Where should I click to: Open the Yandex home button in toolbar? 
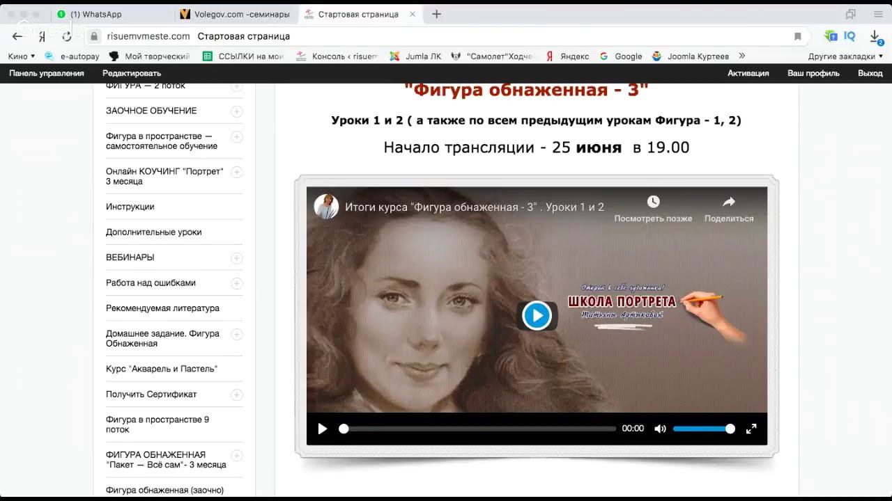[42, 36]
